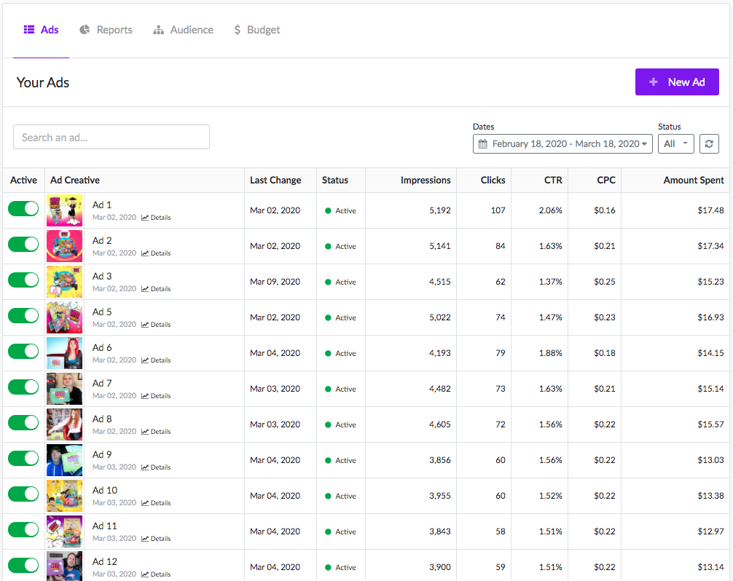This screenshot has height=581, width=733.
Task: Disable the Ad 3 active switch
Action: pyautogui.click(x=23, y=280)
